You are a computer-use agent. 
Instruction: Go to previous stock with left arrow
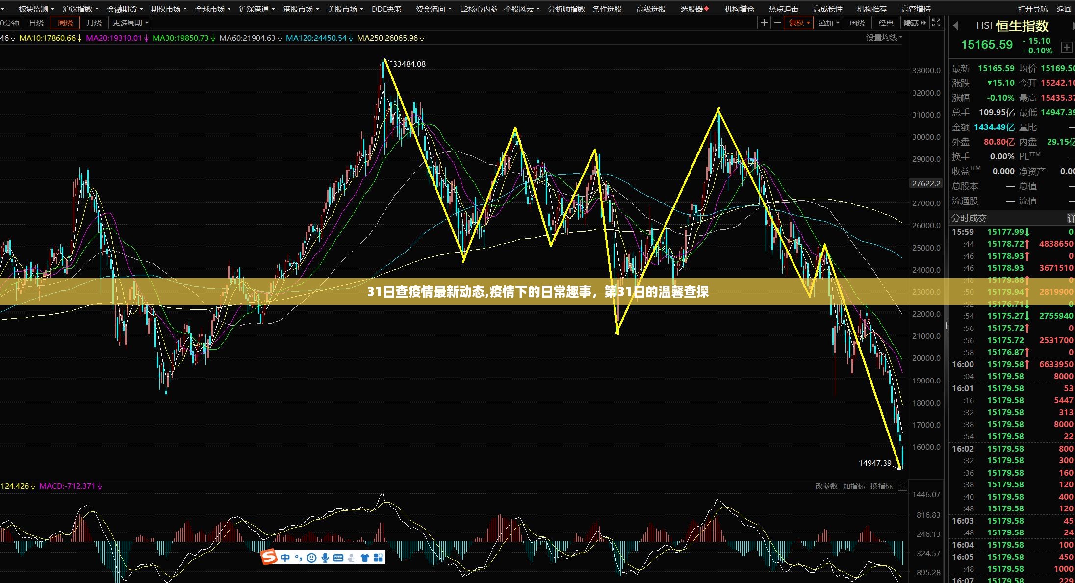pyautogui.click(x=955, y=26)
